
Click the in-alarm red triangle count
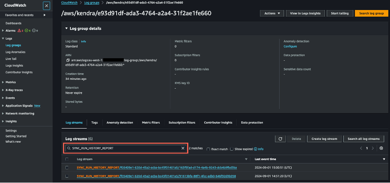(x=20, y=30)
